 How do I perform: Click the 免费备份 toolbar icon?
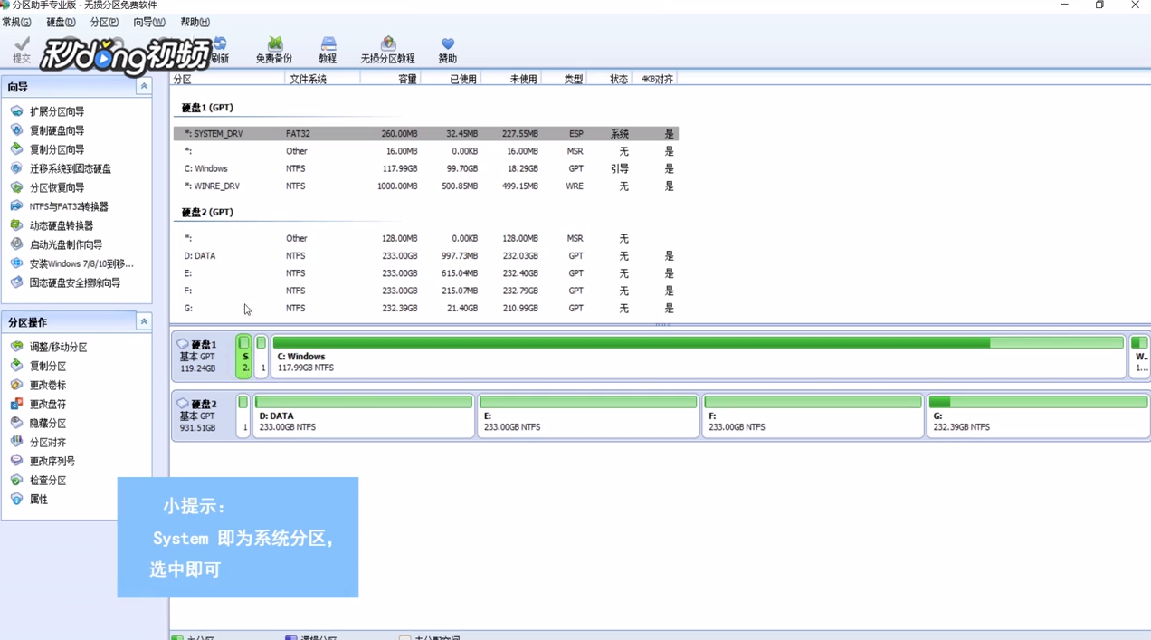[x=274, y=43]
